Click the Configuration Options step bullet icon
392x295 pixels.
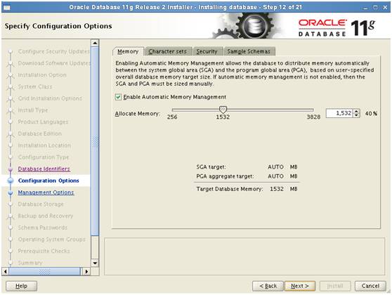pyautogui.click(x=11, y=181)
